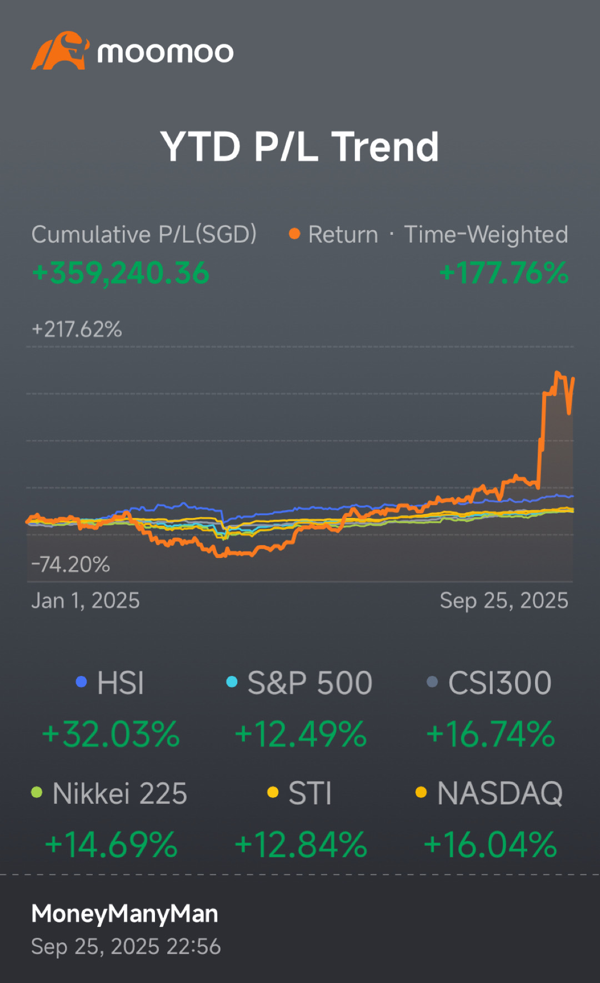Select the HSI +32.03% index value
This screenshot has width=600, height=983.
pos(111,734)
